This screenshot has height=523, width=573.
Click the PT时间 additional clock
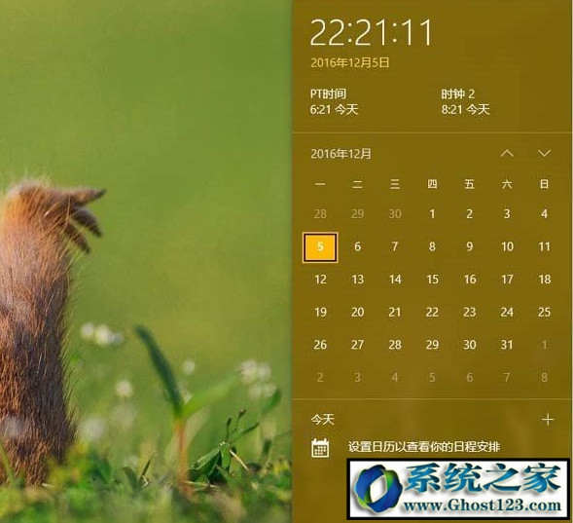pyautogui.click(x=334, y=101)
